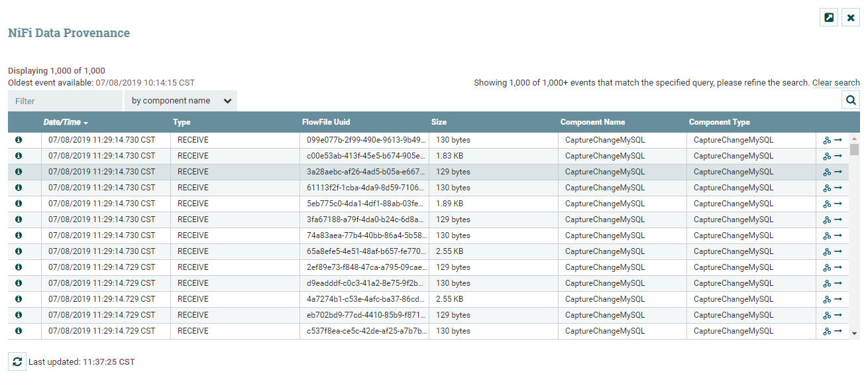Pop out the Data Provenance view
The image size is (868, 388).
click(x=828, y=17)
